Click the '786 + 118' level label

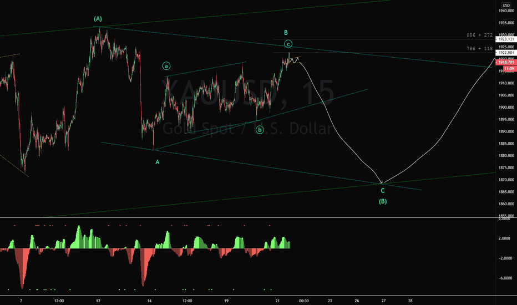click(x=479, y=48)
